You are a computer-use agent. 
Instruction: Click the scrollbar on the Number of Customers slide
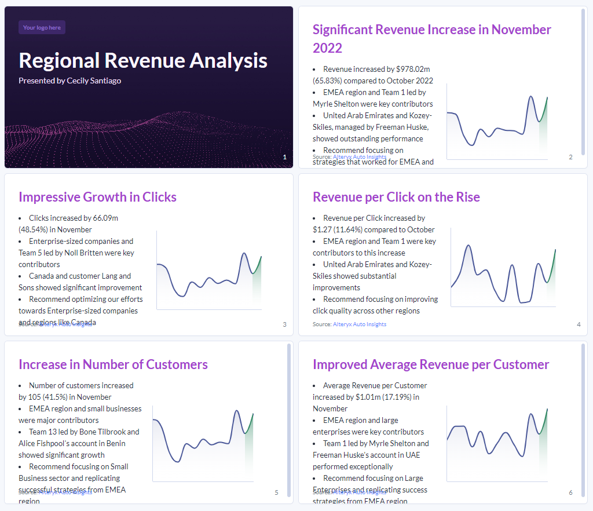click(289, 420)
